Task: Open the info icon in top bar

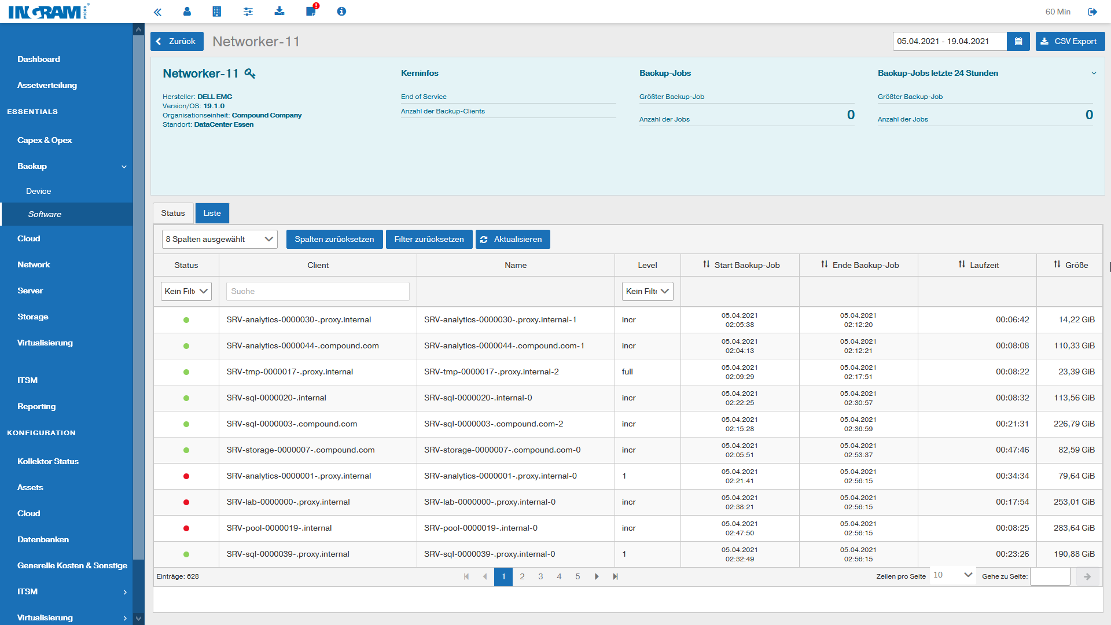Action: 341,12
